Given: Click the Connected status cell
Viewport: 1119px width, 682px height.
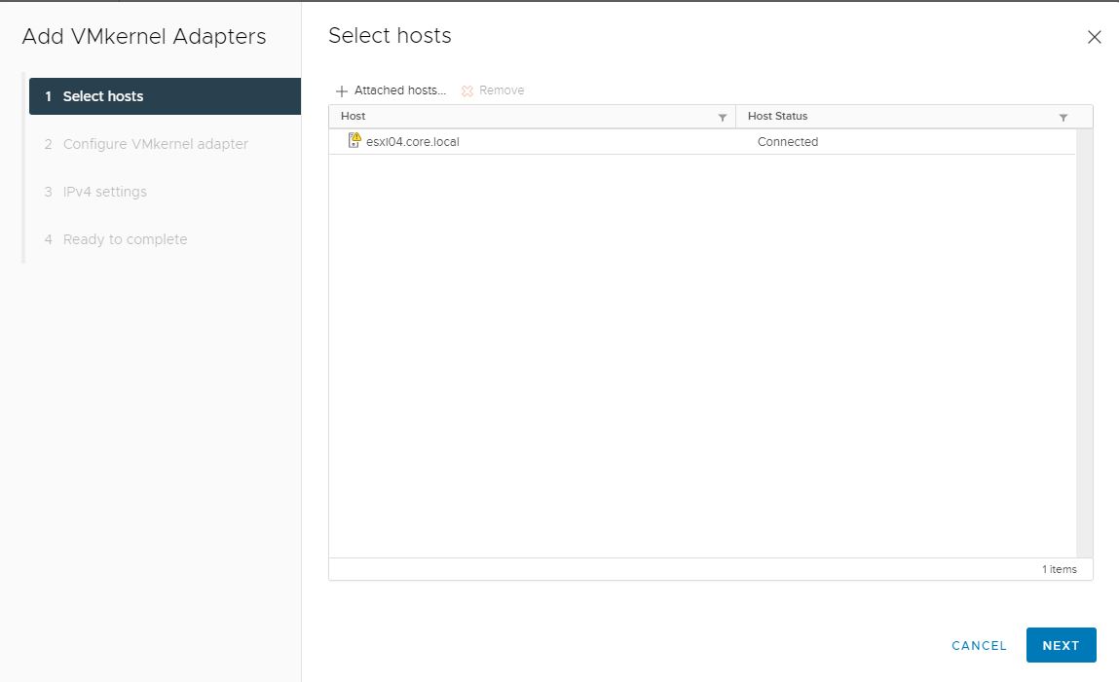Looking at the screenshot, I should coord(788,142).
